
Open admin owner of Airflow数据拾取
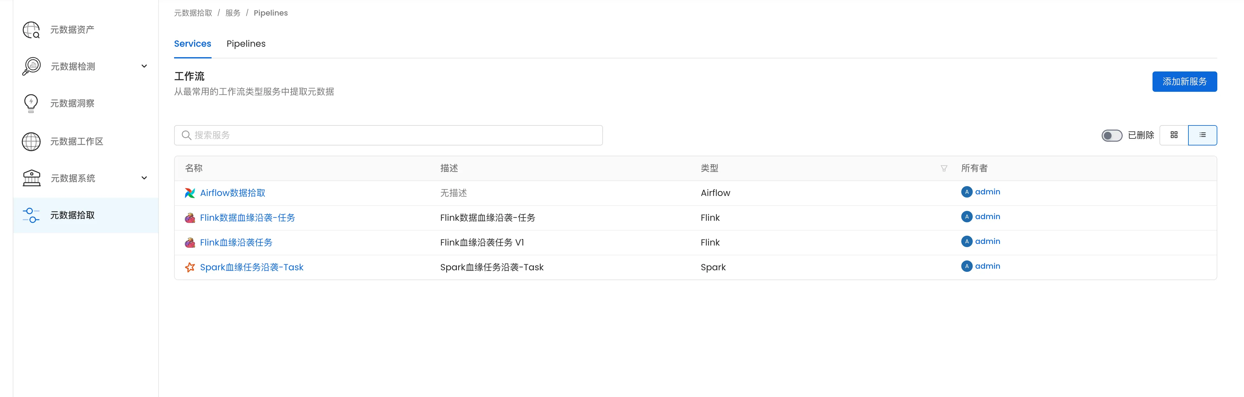point(987,192)
